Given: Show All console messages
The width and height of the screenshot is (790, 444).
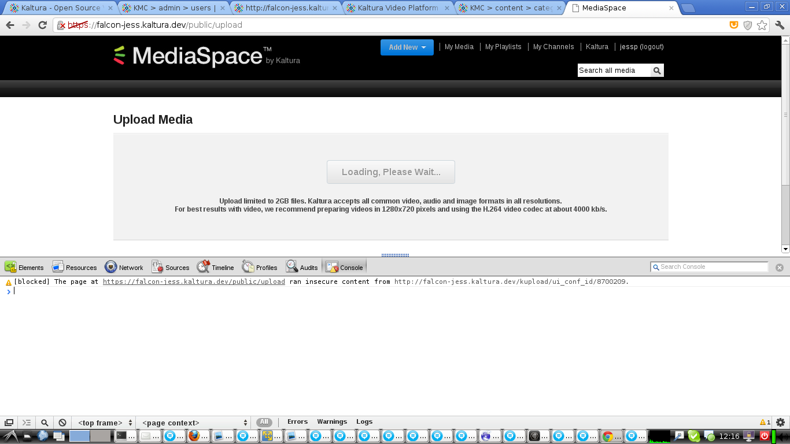Looking at the screenshot, I should (264, 422).
